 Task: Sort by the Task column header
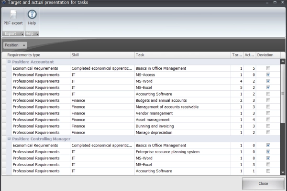pos(182,55)
